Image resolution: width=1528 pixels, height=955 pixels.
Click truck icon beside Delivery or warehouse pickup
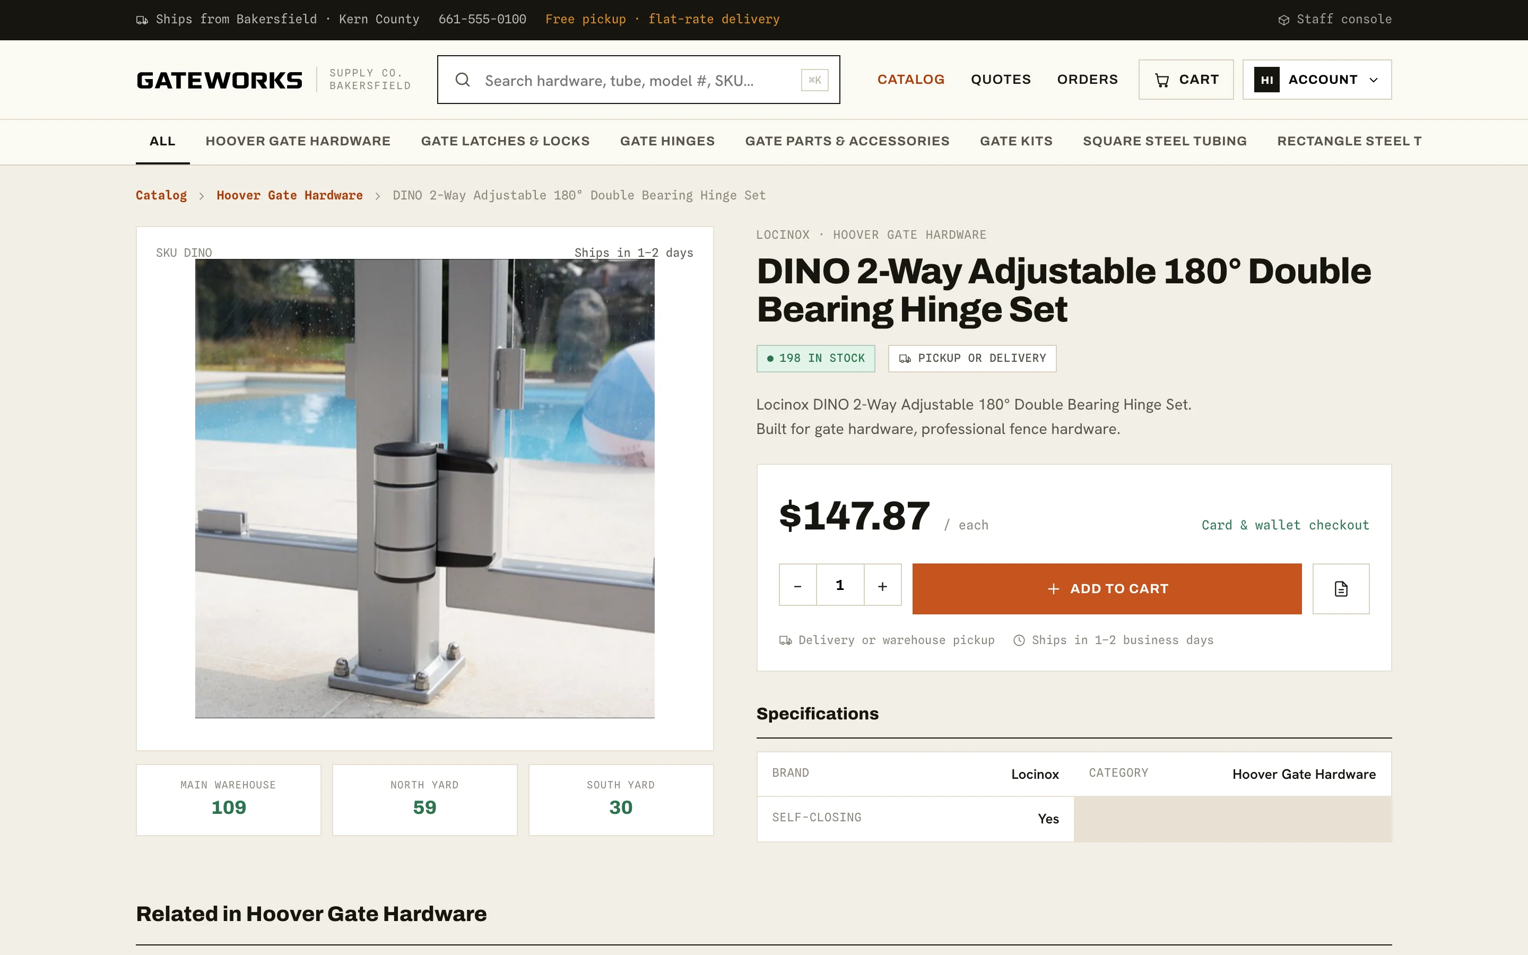pos(785,640)
